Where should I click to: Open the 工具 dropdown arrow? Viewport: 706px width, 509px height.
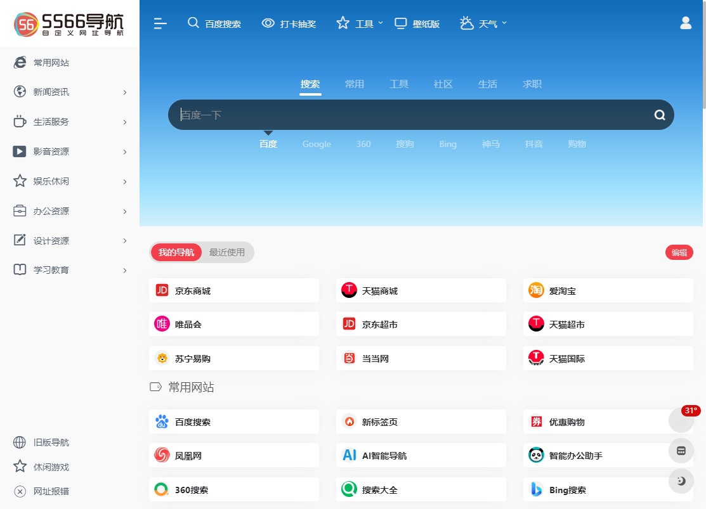click(x=381, y=22)
